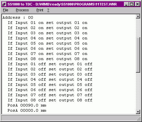The width and height of the screenshot is (142, 122).
Task: Select line 'If Input 08 on set output 08 on'
Action: (47, 59)
